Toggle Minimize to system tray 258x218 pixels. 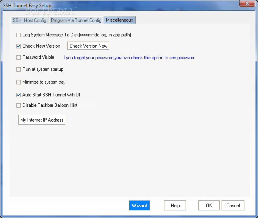point(18,82)
